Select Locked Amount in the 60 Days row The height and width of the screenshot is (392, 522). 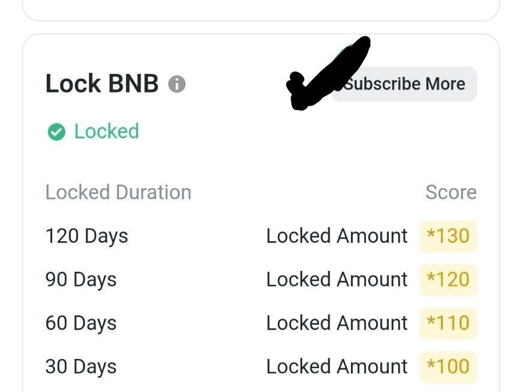tap(337, 323)
